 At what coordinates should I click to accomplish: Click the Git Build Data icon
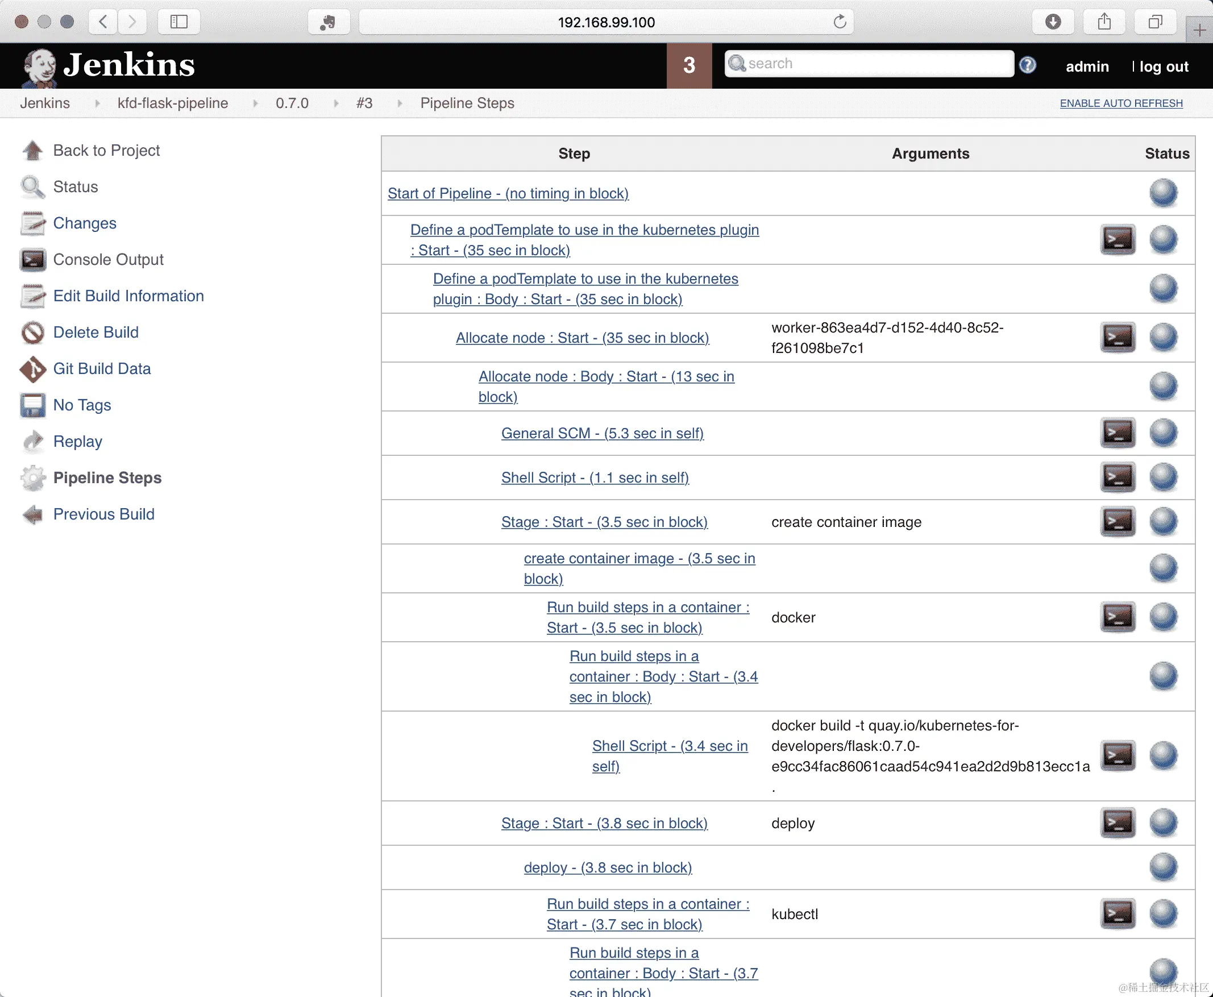[x=33, y=369]
